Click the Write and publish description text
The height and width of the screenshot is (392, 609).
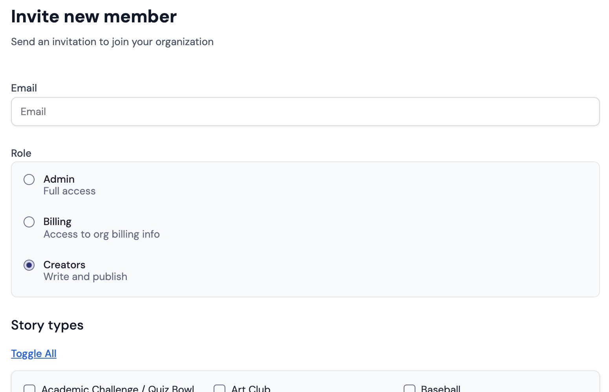click(x=85, y=277)
